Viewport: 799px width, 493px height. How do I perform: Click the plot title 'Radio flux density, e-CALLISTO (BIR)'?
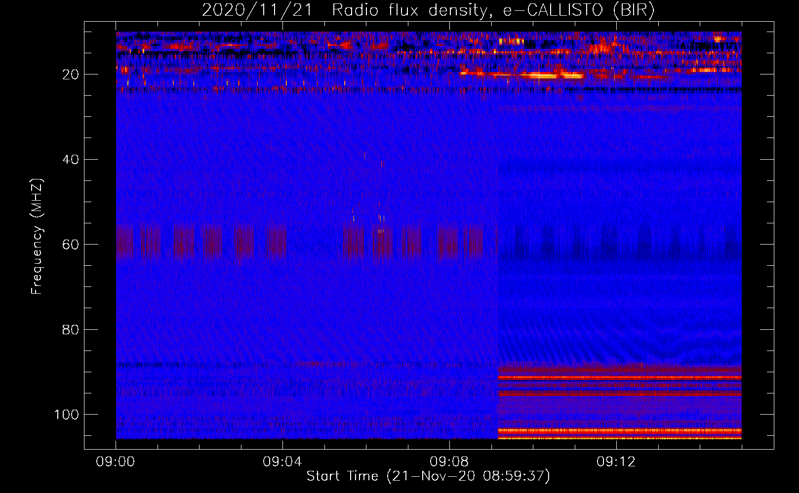(x=493, y=10)
